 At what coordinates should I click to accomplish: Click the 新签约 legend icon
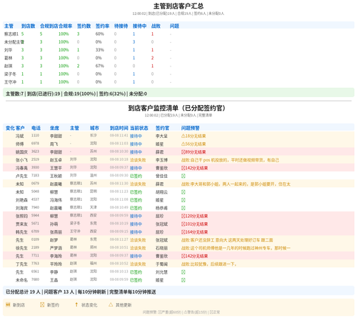point(42,304)
